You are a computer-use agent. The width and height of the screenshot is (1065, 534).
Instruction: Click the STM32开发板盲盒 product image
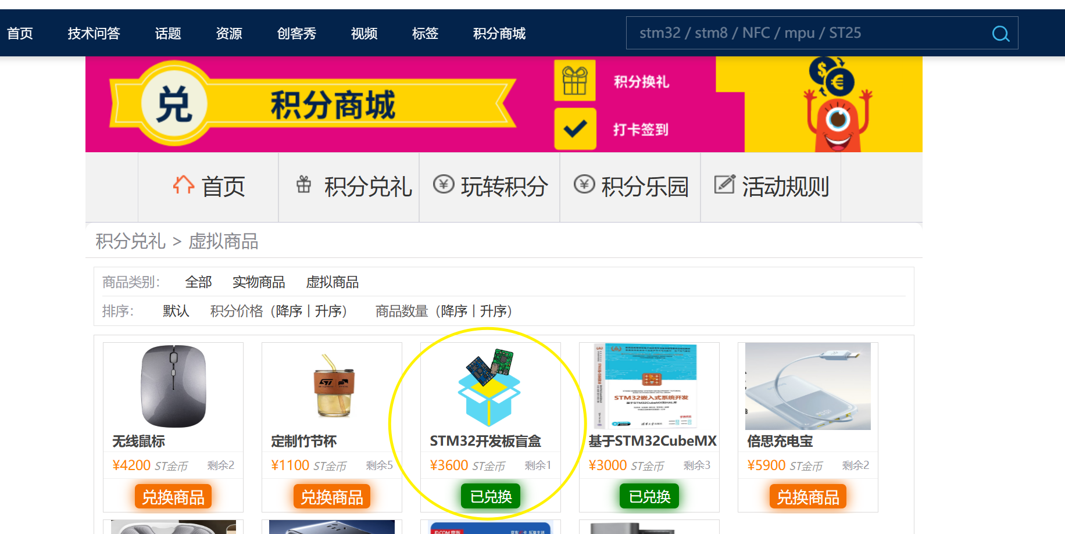(x=489, y=387)
